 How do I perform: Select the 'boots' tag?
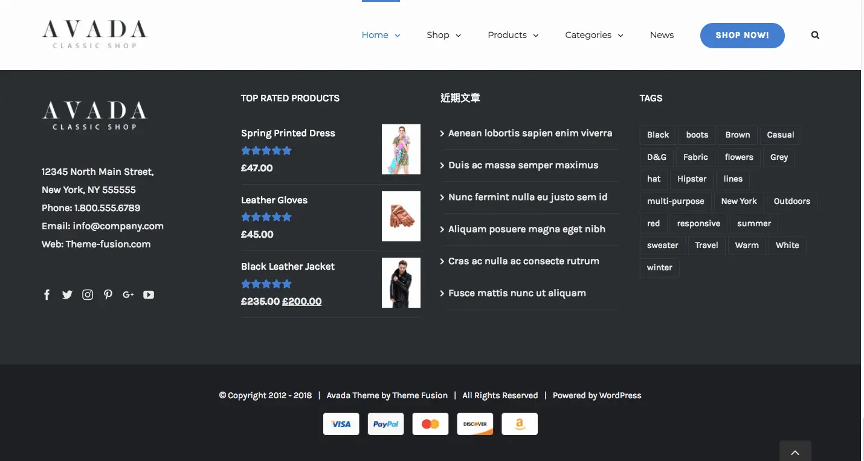point(697,135)
